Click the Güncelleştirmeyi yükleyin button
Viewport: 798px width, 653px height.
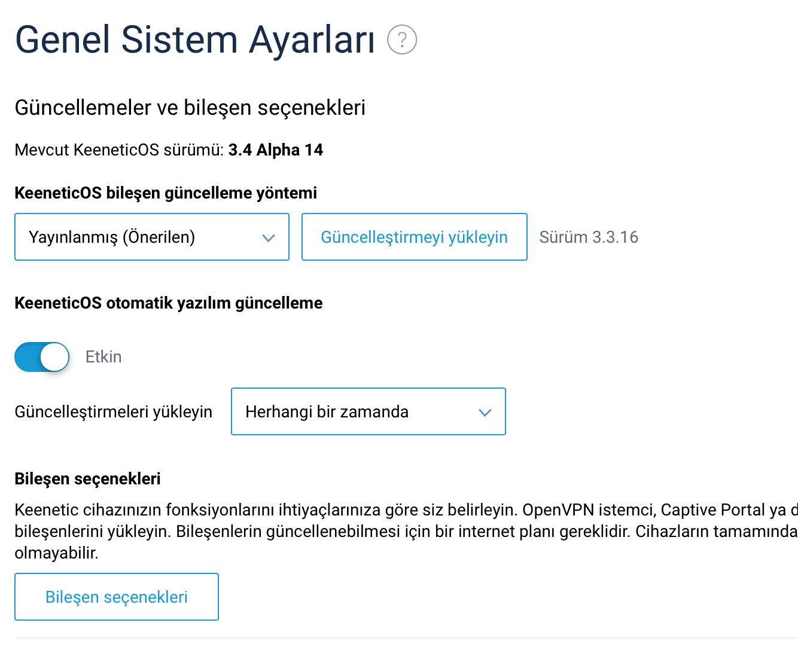(415, 237)
